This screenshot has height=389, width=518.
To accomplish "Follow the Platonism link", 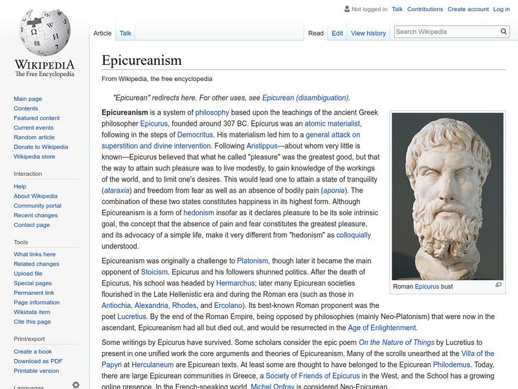I will click(x=253, y=261).
